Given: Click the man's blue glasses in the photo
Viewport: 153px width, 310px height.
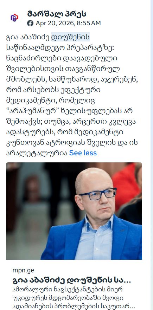Looking at the screenshot, I should 98,194.
